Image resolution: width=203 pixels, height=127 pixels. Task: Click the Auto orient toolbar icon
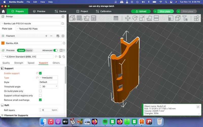point(87,18)
